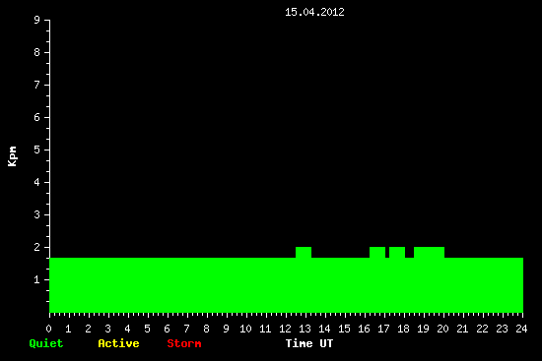Click the green Quiet legend label
This screenshot has height=361, width=542.
[46, 343]
